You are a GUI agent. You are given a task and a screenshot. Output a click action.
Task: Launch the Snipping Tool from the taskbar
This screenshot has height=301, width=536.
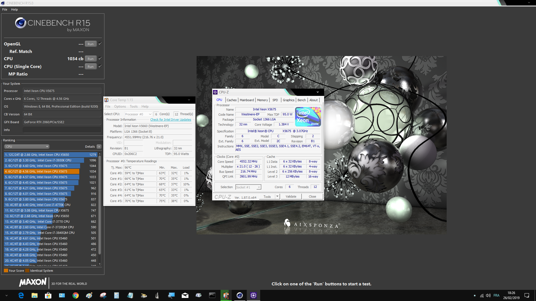(103, 295)
